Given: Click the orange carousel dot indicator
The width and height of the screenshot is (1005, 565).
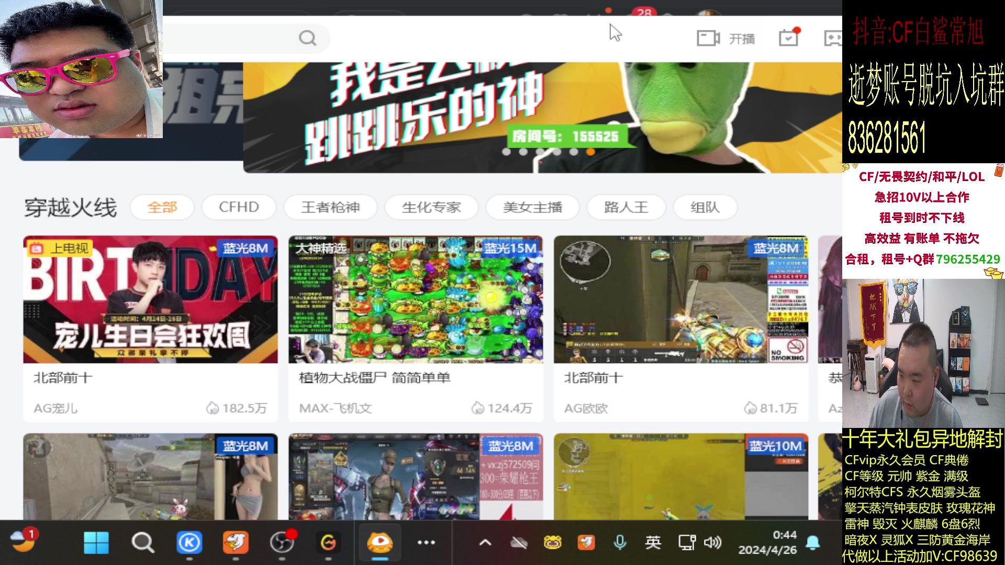Looking at the screenshot, I should coord(591,152).
